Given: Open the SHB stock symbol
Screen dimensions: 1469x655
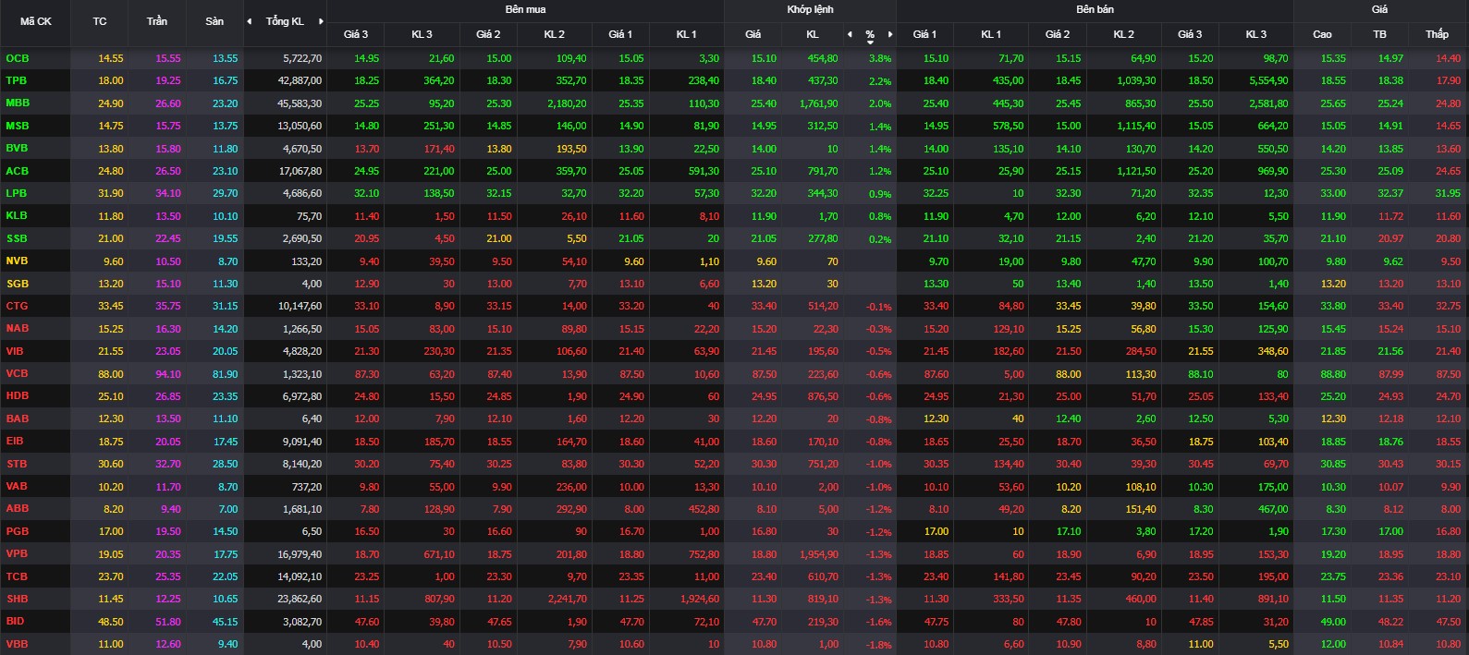Looking at the screenshot, I should 17,599.
